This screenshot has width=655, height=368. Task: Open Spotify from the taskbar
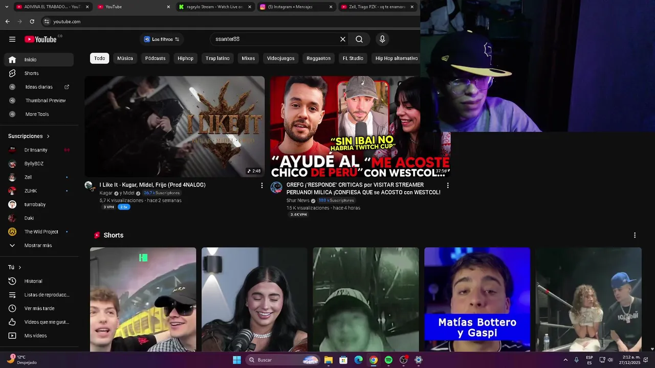pyautogui.click(x=388, y=360)
